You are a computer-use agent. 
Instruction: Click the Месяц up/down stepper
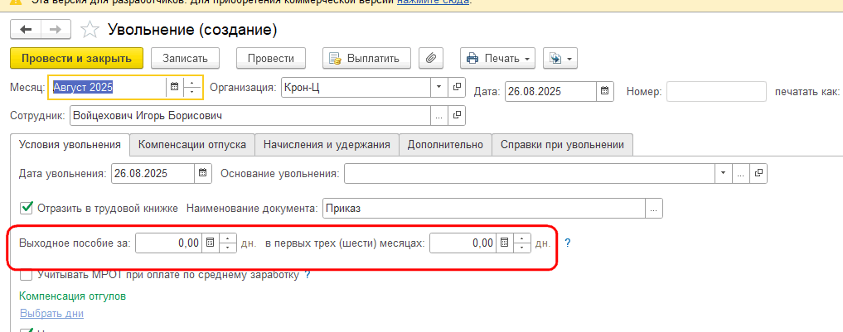click(x=192, y=87)
